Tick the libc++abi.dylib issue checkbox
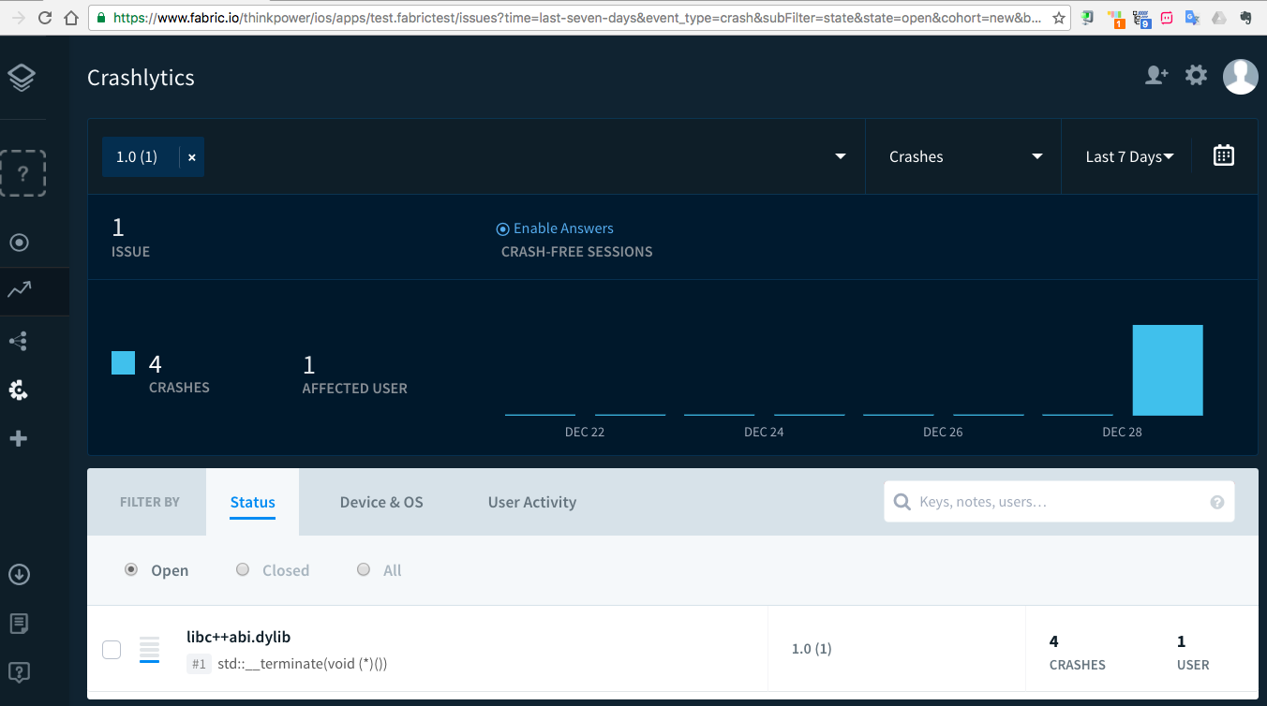 (x=112, y=650)
